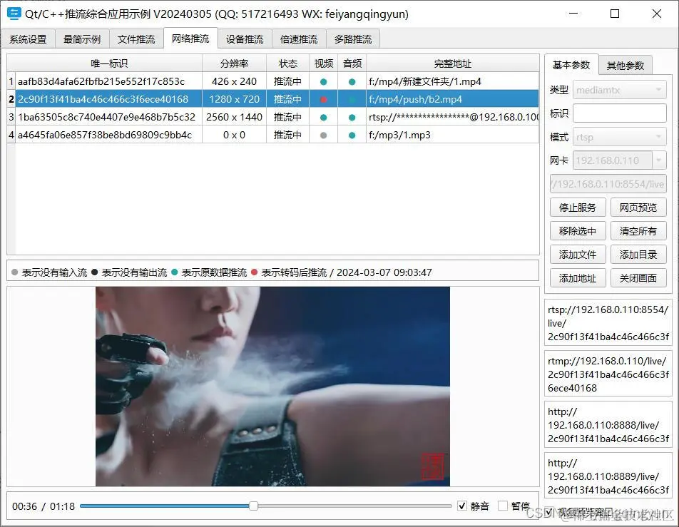The image size is (679, 527).
Task: Click 关闭画面 to close the video view
Action: (x=638, y=278)
